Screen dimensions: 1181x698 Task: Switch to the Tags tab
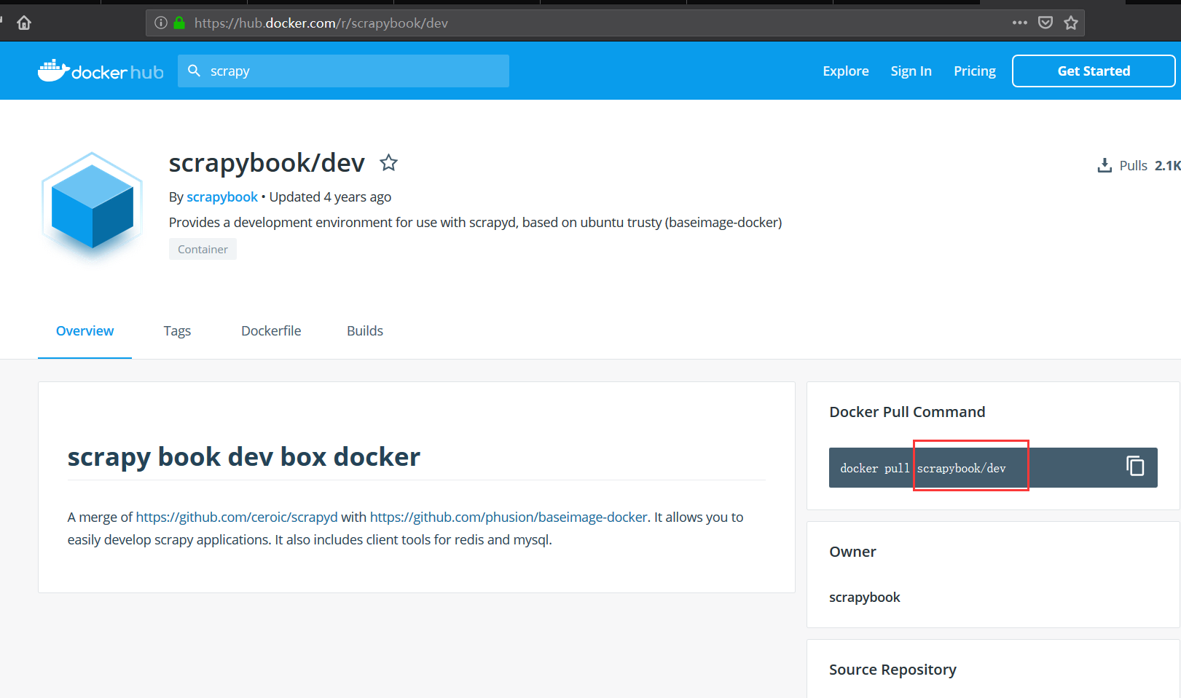(177, 331)
